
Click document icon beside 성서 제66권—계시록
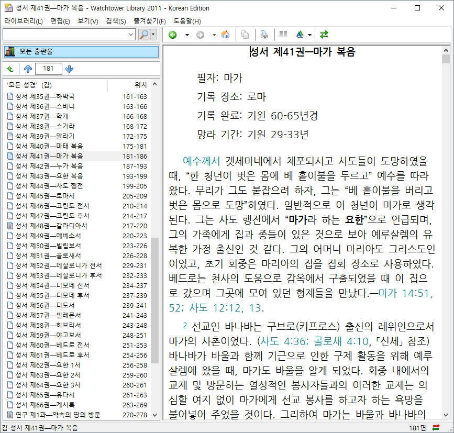pos(10,405)
